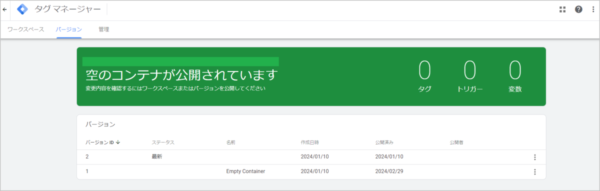Open version ID 1 in the list
This screenshot has height=191, width=600.
[87, 171]
